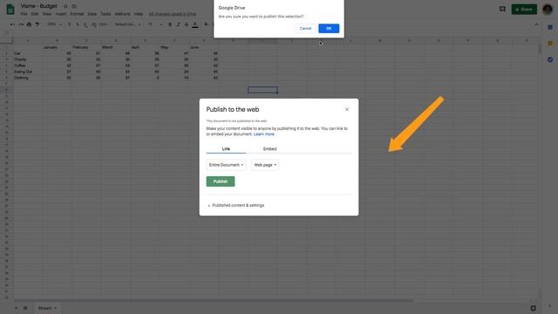The image size is (558, 314).
Task: Select the Clothing row label cell
Action: pyautogui.click(x=28, y=78)
